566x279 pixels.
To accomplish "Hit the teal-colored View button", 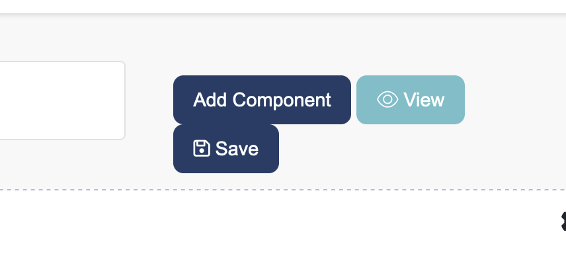I will 410,100.
